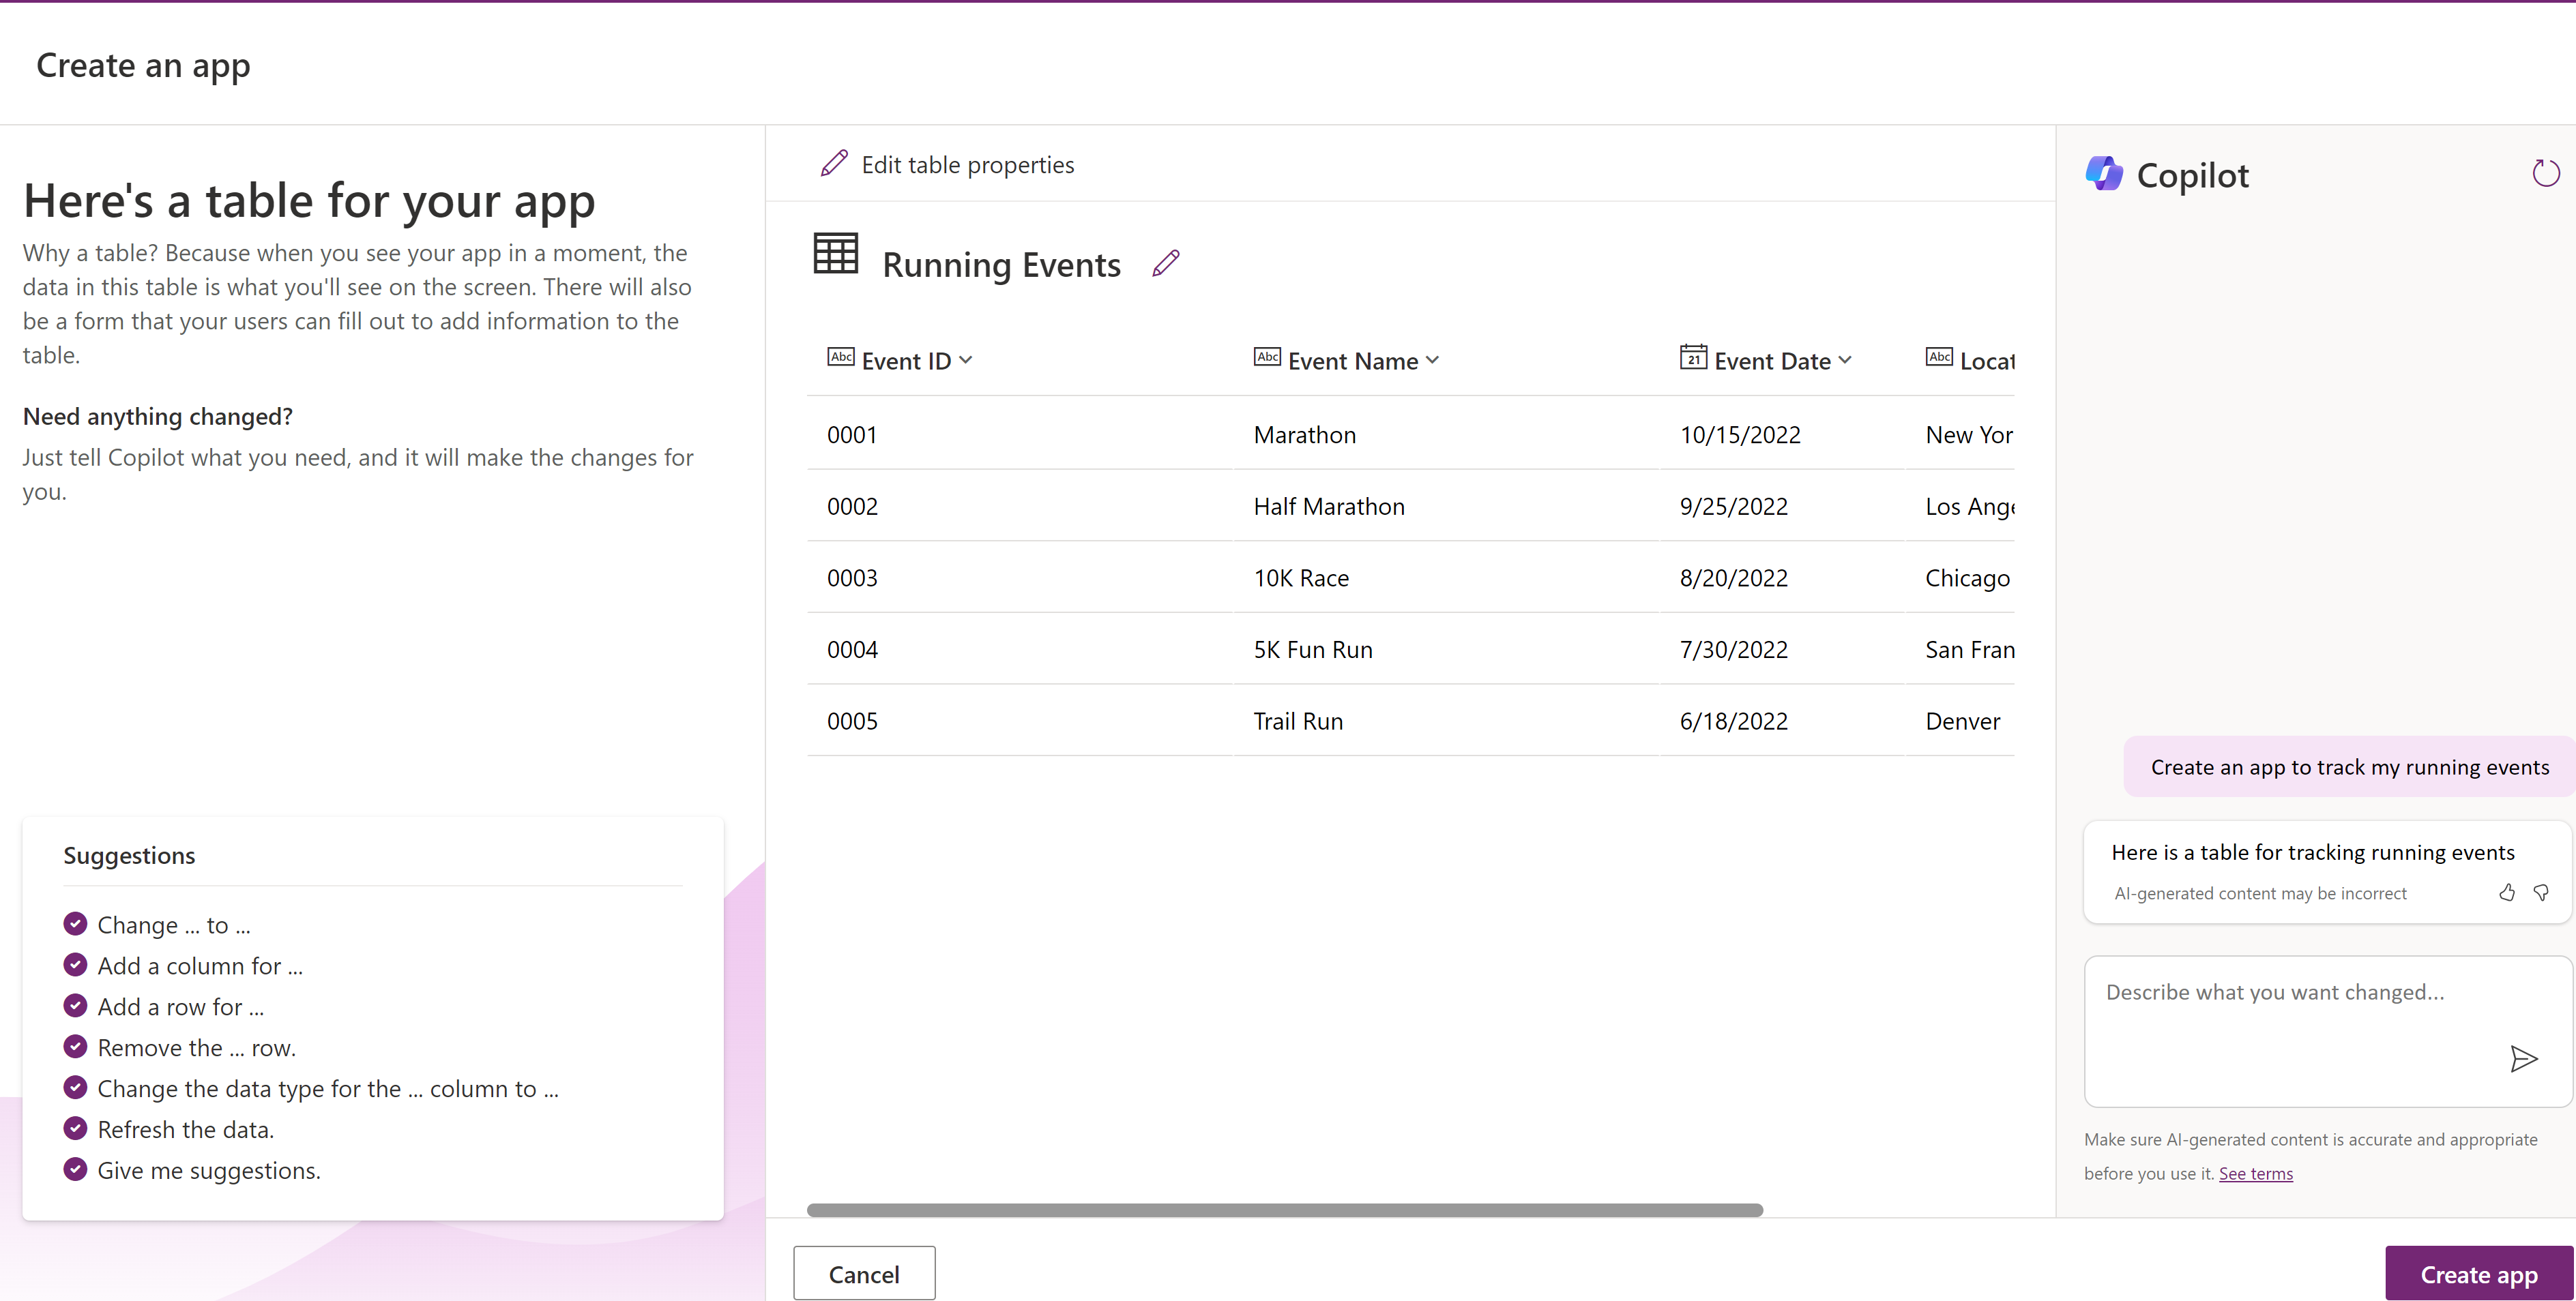Click the table grid icon
2576x1301 pixels.
pyautogui.click(x=836, y=253)
